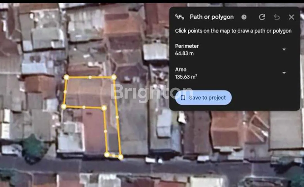This screenshot has height=187, width=304.
Task: Expand the Area units dropdown
Action: coord(284,73)
